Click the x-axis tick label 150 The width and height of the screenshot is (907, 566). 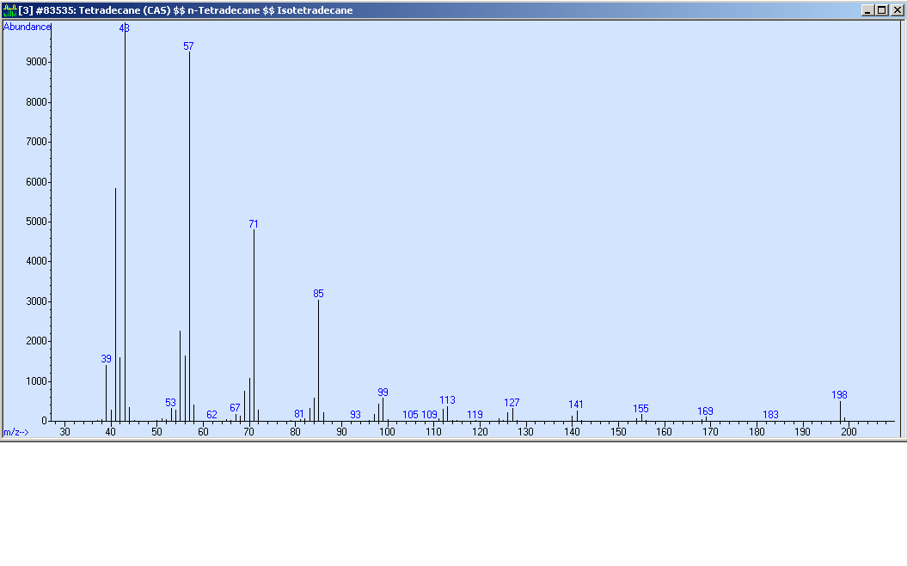(618, 432)
